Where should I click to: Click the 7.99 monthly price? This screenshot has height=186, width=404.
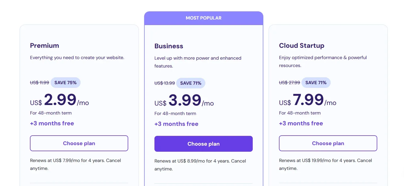308,100
